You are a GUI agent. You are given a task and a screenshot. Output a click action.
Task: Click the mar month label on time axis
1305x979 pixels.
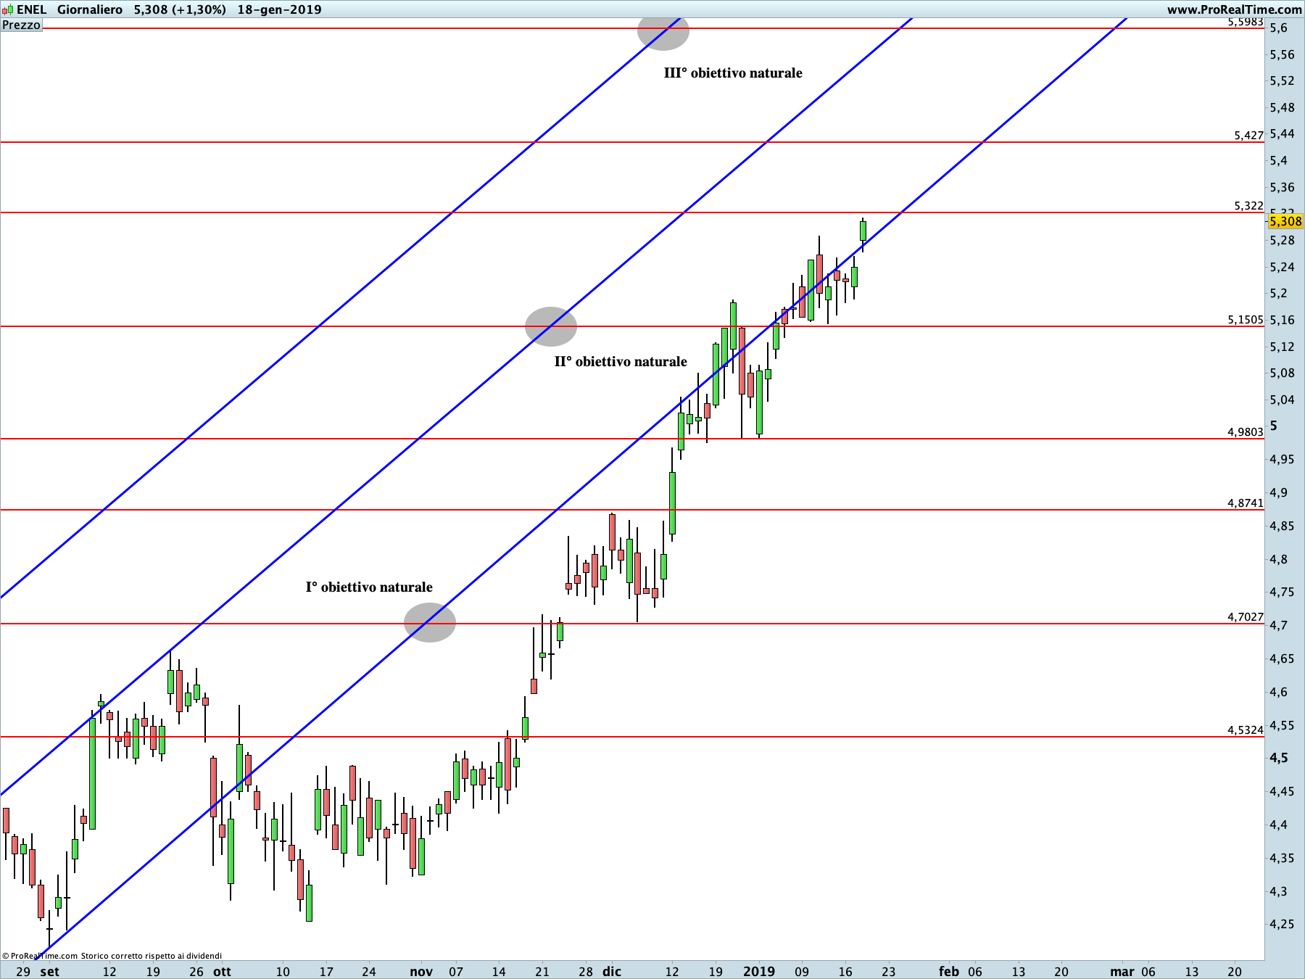1122,972
